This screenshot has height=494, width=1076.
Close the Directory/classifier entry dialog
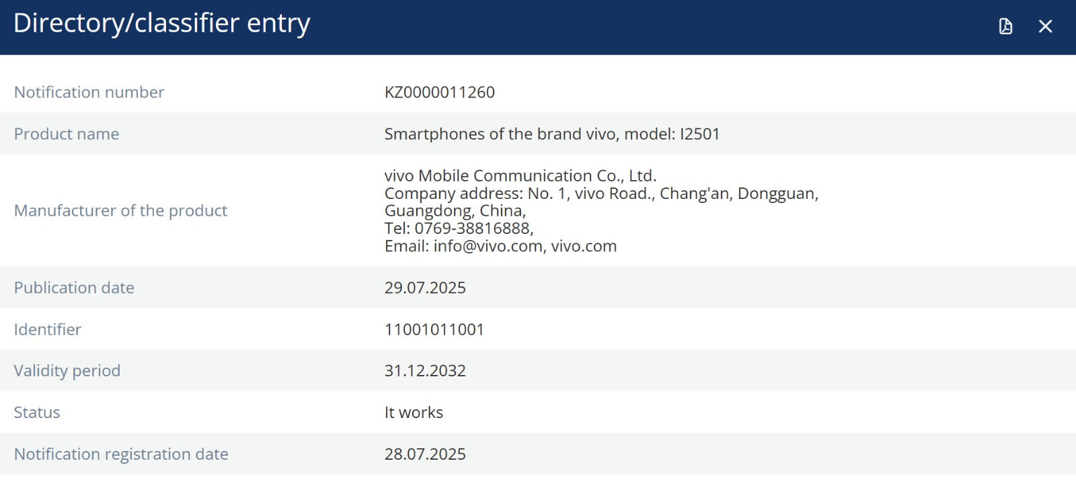point(1045,26)
